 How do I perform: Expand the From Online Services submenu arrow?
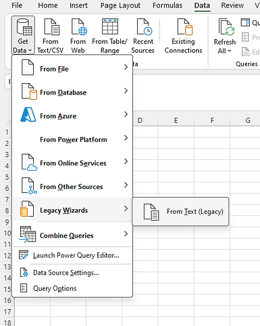coord(126,161)
